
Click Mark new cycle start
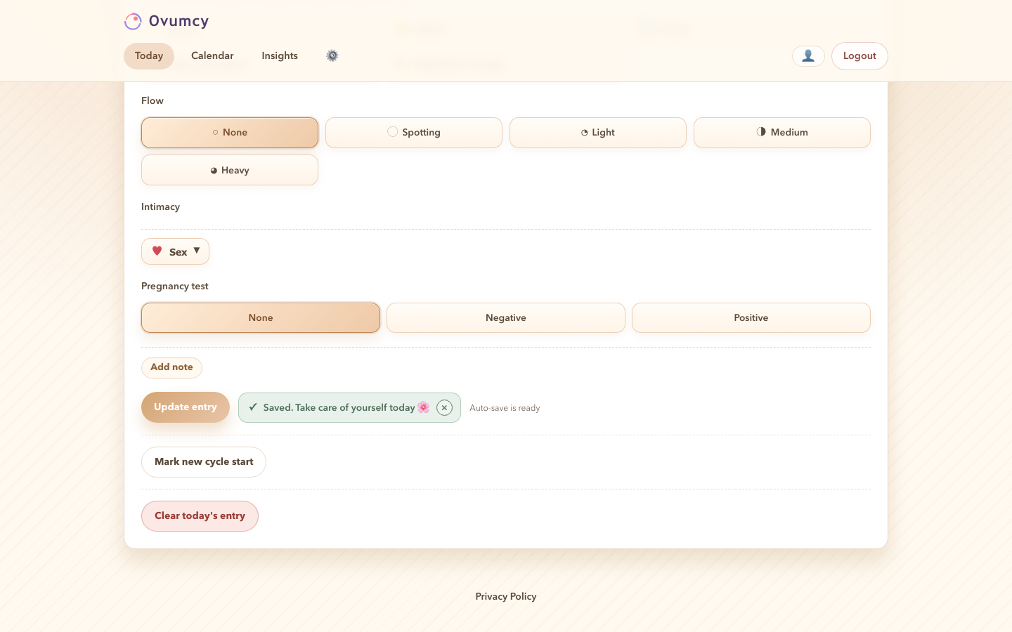click(204, 462)
